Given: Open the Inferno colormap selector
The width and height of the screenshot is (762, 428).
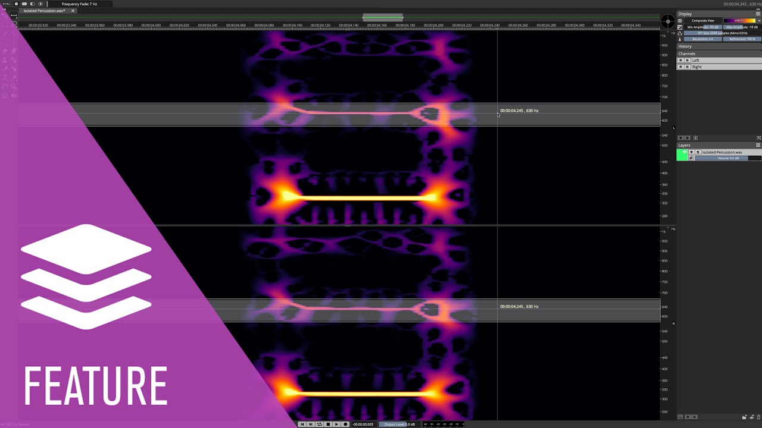Looking at the screenshot, I should [x=739, y=21].
